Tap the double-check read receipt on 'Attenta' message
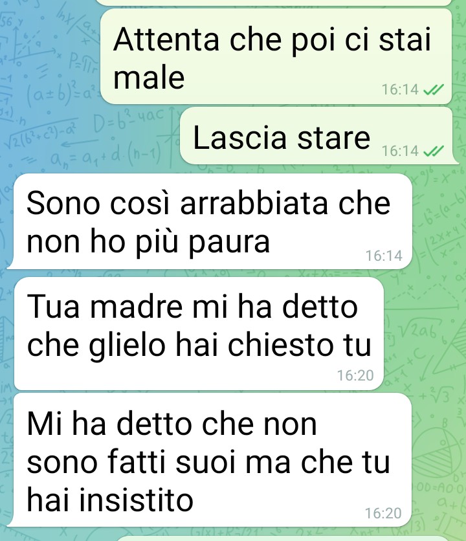466x541 pixels. tap(433, 90)
